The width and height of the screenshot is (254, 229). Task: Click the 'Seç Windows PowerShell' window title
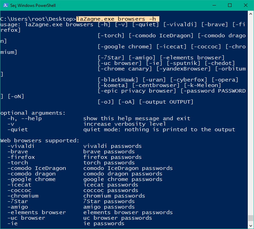[x=33, y=6]
